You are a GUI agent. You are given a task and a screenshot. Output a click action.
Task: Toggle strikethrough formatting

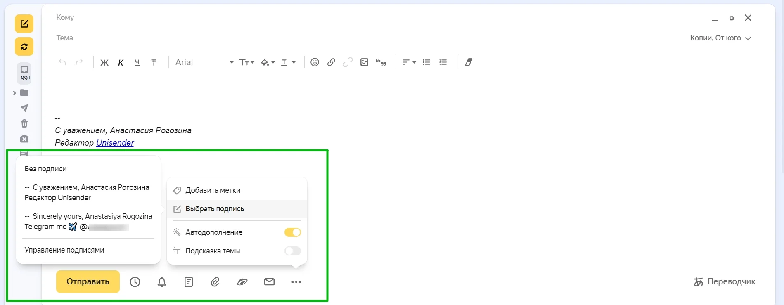154,62
